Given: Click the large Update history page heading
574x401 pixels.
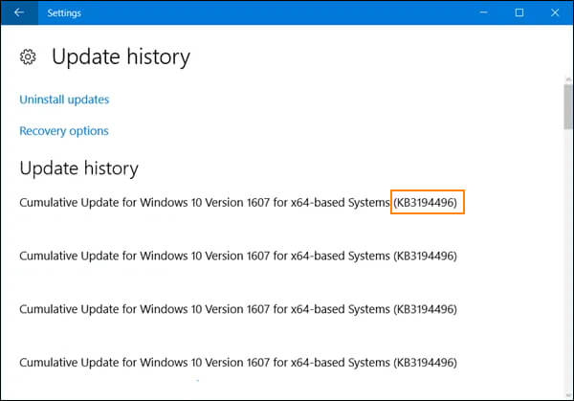Looking at the screenshot, I should [x=121, y=57].
